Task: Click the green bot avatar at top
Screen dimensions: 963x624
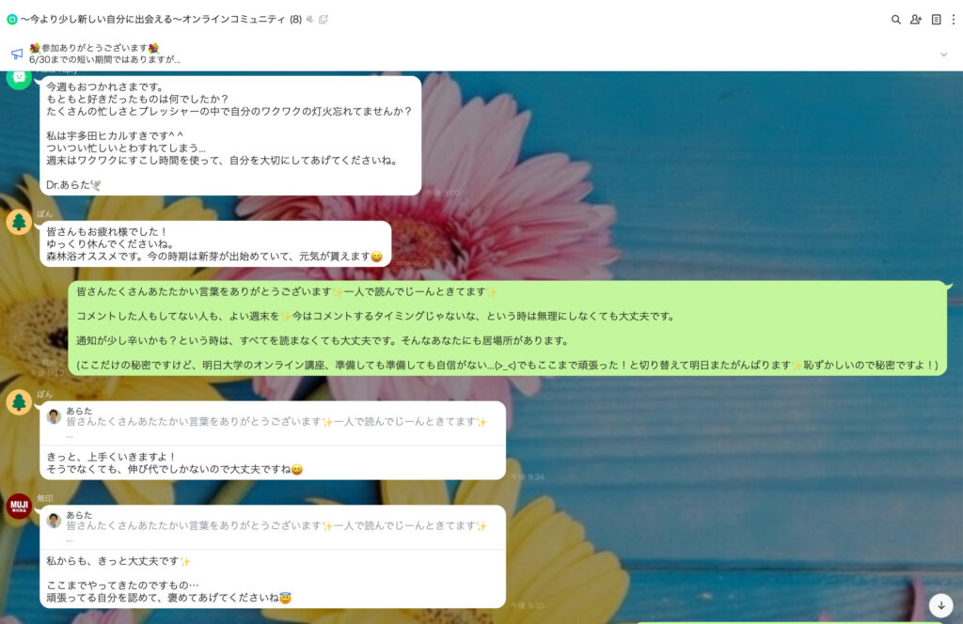Action: point(19,79)
